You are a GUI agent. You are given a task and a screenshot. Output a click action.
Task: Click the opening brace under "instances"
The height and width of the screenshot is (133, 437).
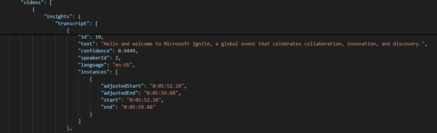pyautogui.click(x=91, y=79)
